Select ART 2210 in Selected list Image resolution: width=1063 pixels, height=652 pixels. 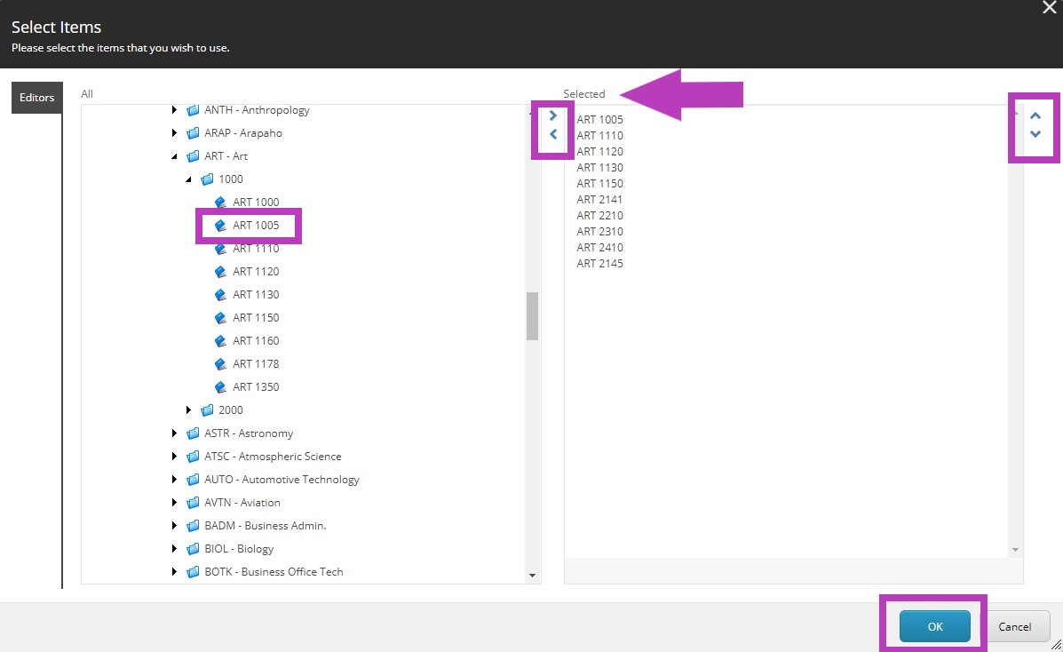600,215
